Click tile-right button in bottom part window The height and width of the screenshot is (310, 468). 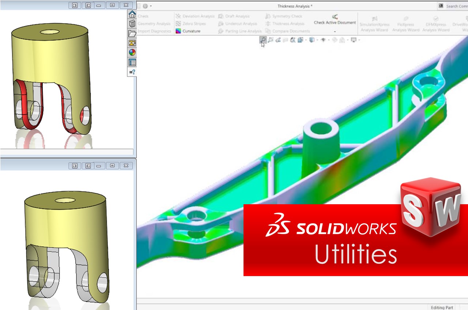tap(88, 166)
